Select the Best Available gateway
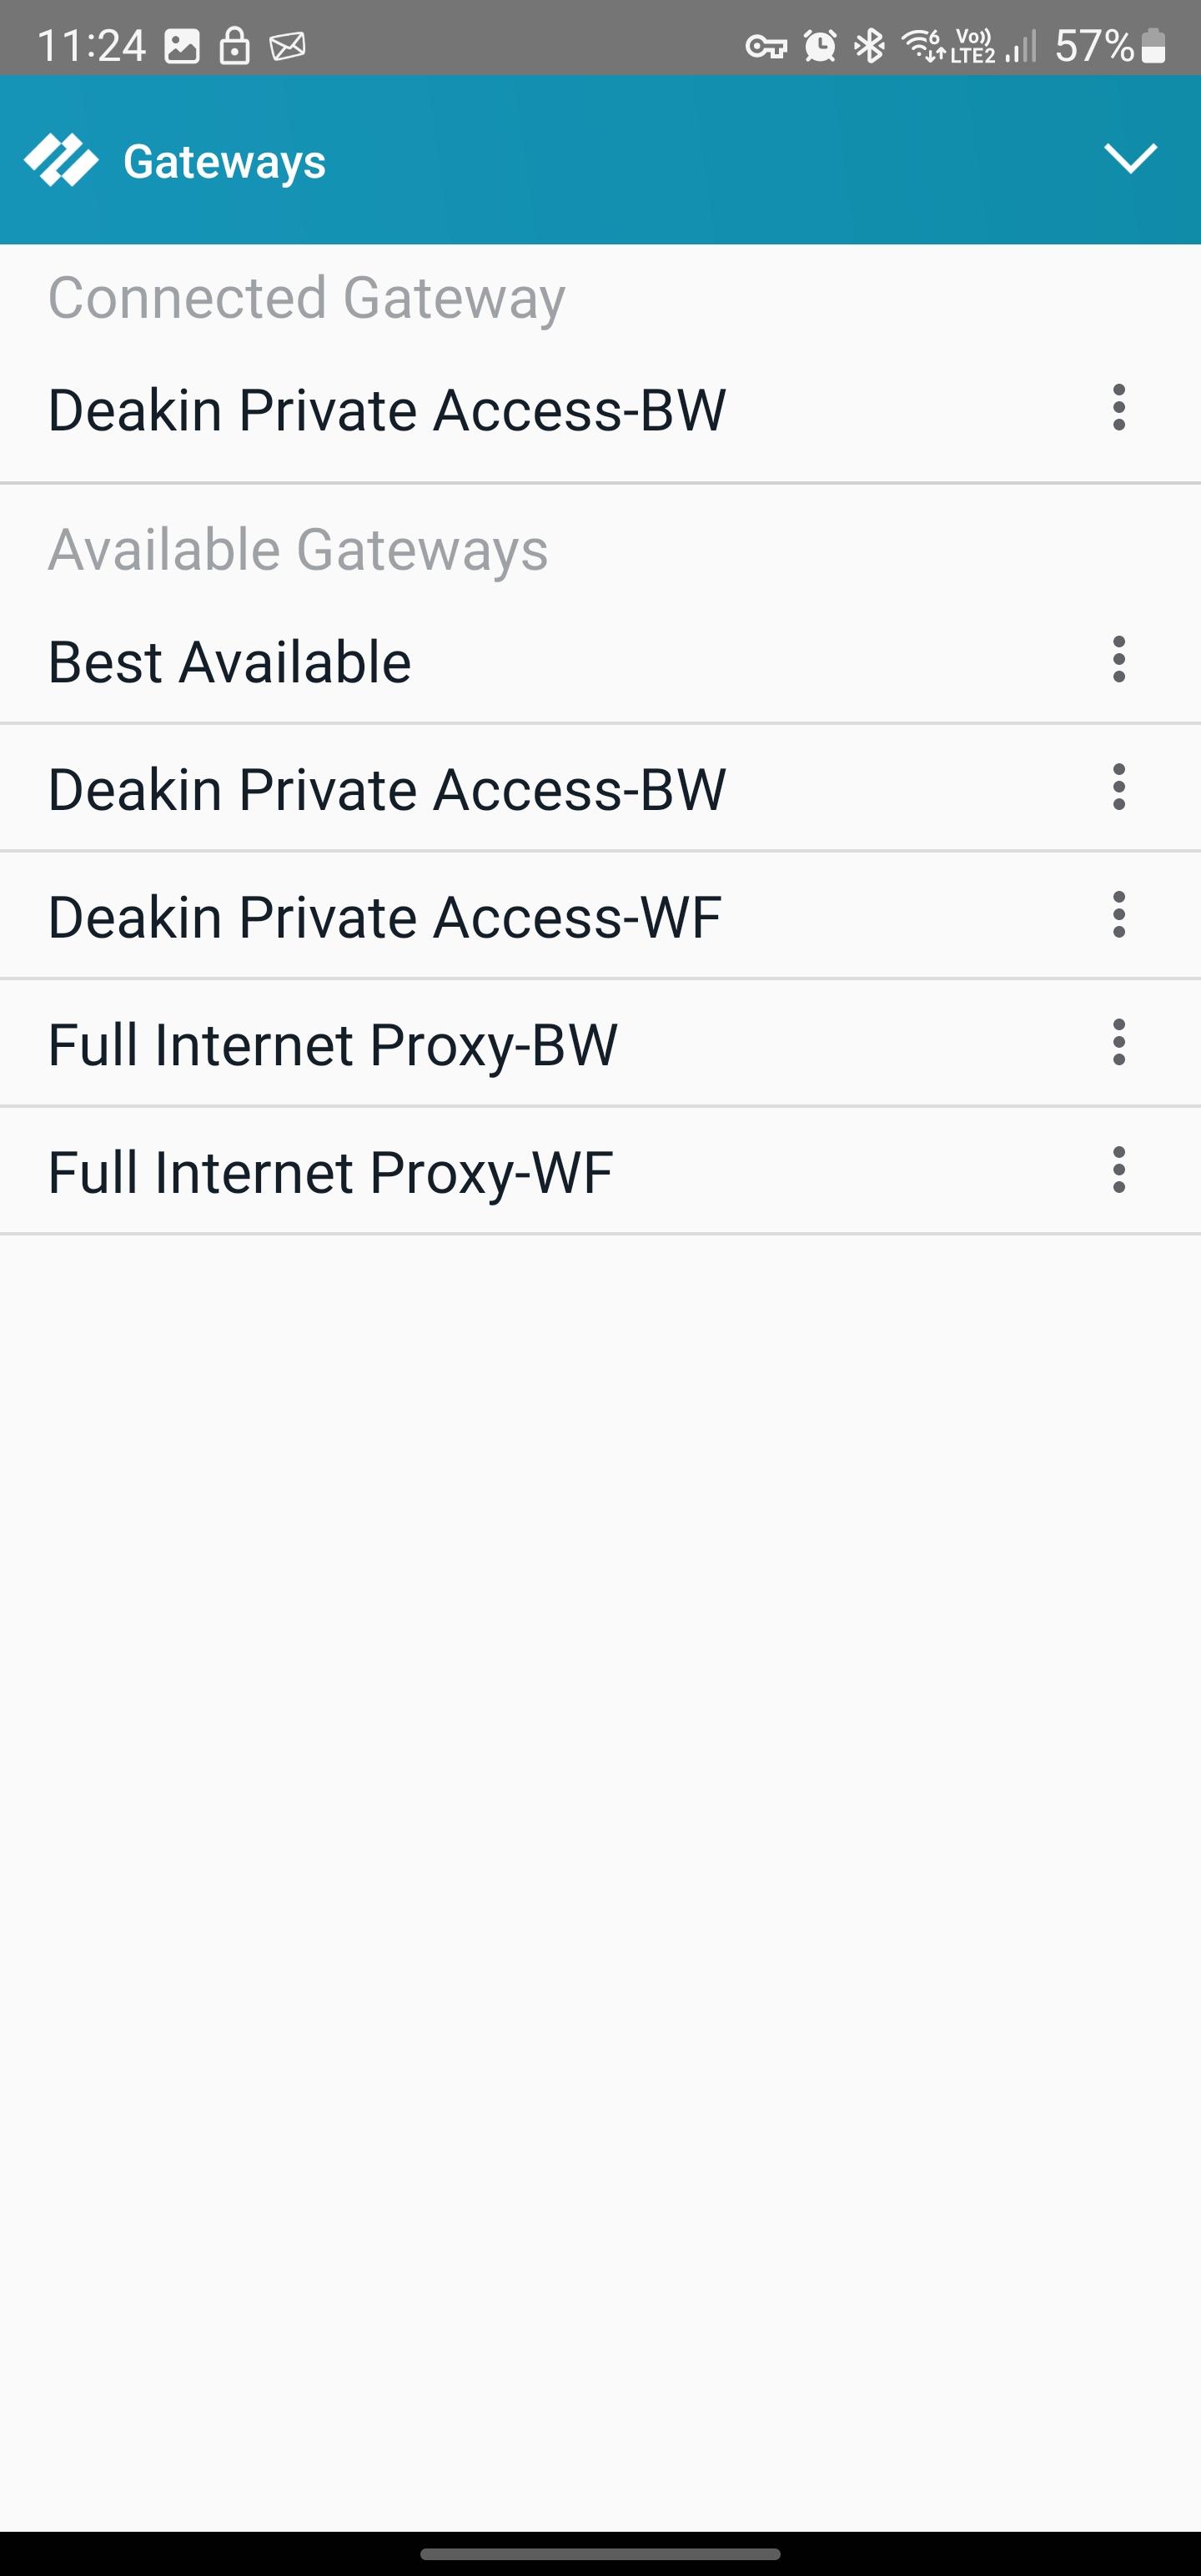This screenshot has width=1201, height=2576. (230, 662)
